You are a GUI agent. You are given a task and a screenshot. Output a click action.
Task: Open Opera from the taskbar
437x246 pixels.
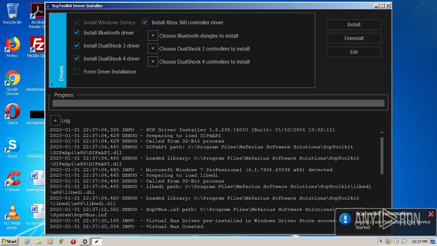pos(73,242)
